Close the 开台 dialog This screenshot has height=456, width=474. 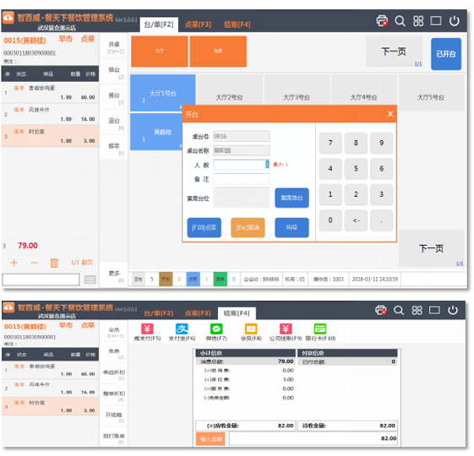(x=390, y=114)
